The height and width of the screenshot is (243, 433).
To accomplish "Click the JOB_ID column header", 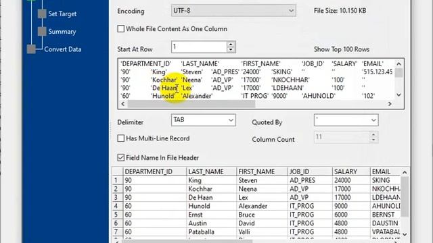I will [310, 171].
